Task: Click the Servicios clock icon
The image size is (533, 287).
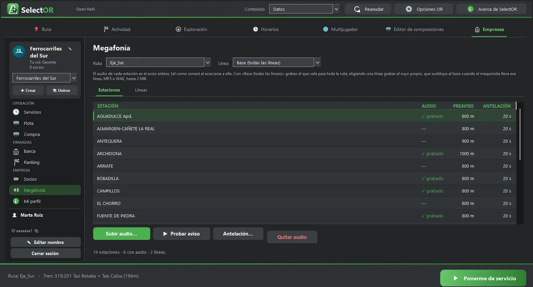Action: (x=16, y=112)
